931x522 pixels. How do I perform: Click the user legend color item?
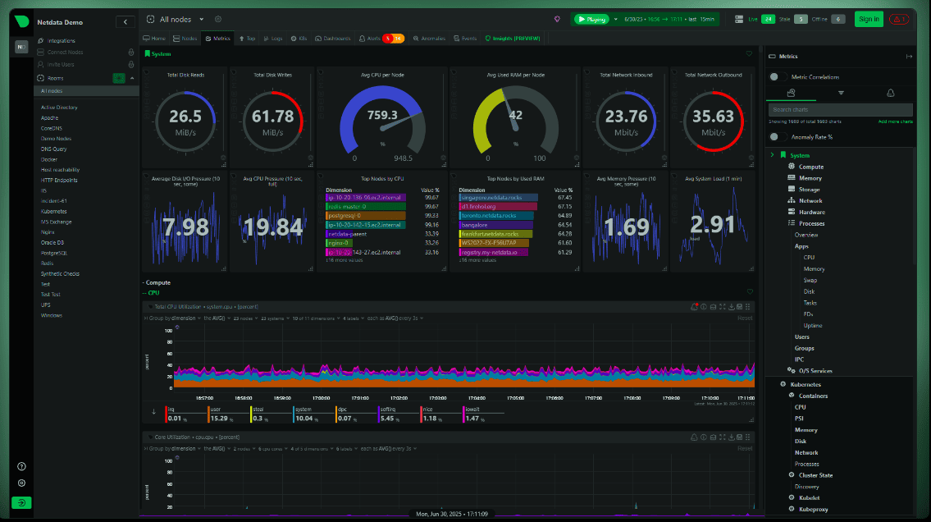tap(228, 414)
